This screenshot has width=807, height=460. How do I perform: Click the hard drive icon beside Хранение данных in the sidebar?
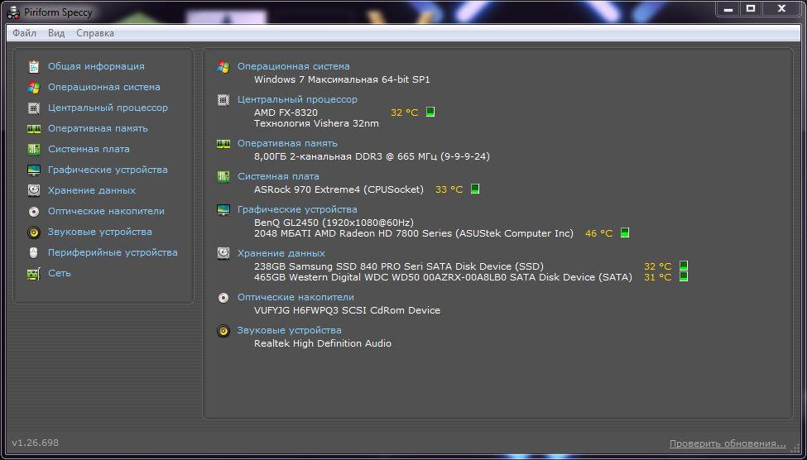[34, 190]
